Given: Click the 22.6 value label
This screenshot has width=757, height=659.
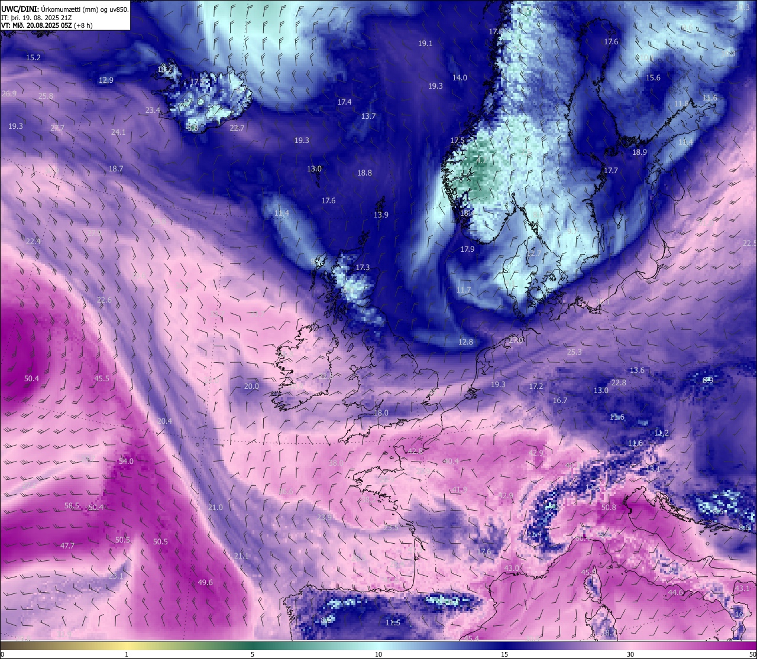Looking at the screenshot, I should coord(104,300).
